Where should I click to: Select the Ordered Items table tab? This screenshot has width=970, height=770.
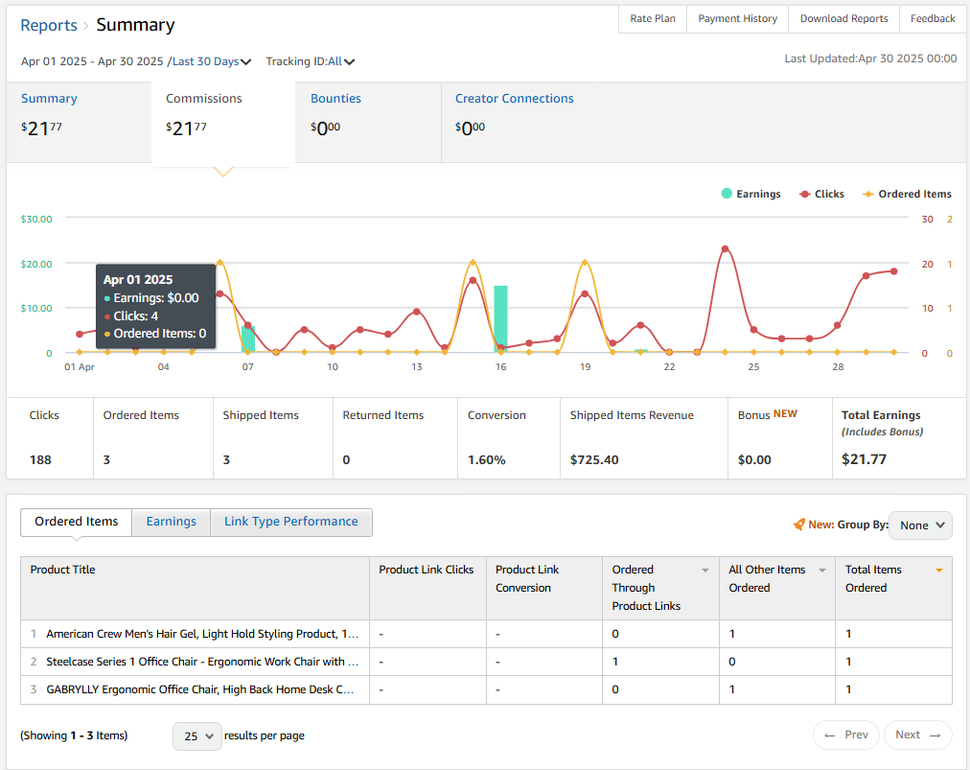pos(76,522)
